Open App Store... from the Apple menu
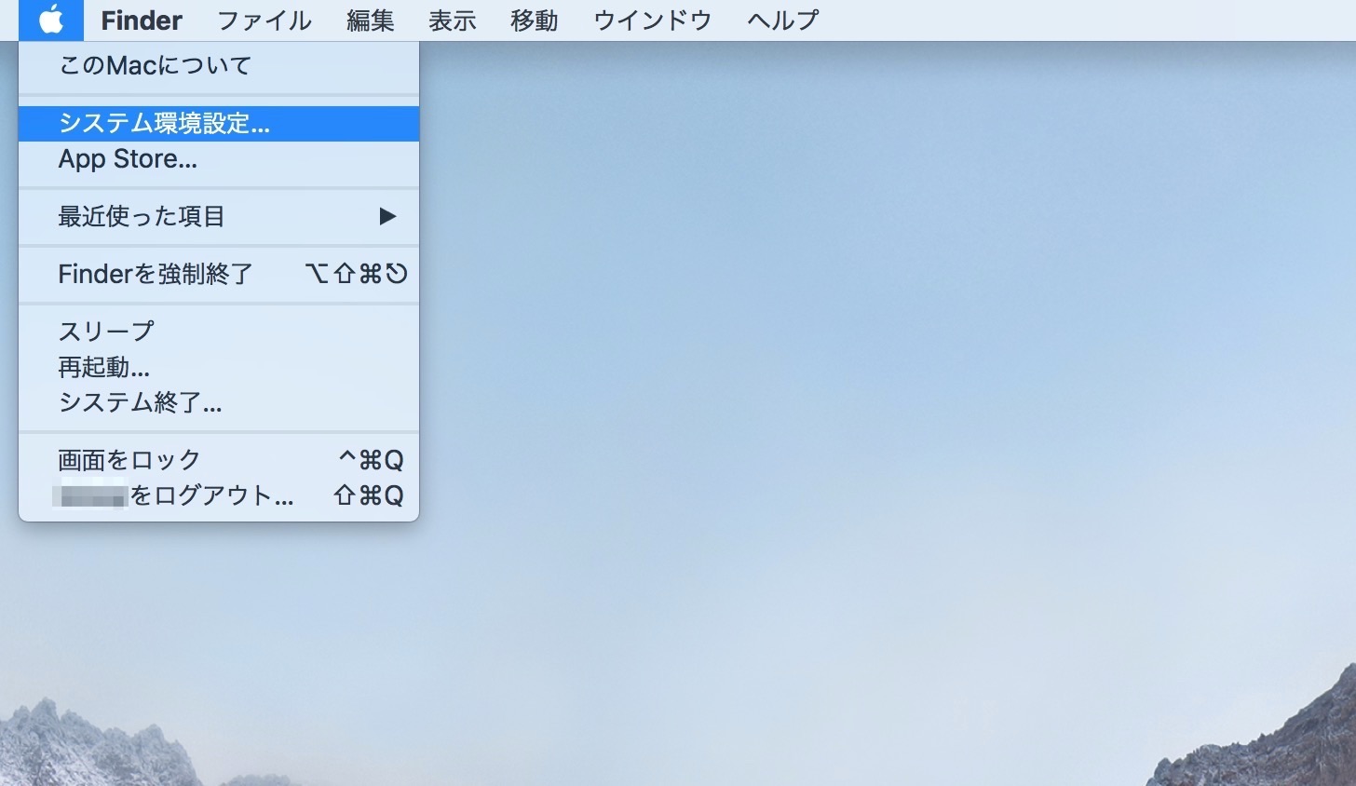This screenshot has width=1356, height=786. [219, 159]
